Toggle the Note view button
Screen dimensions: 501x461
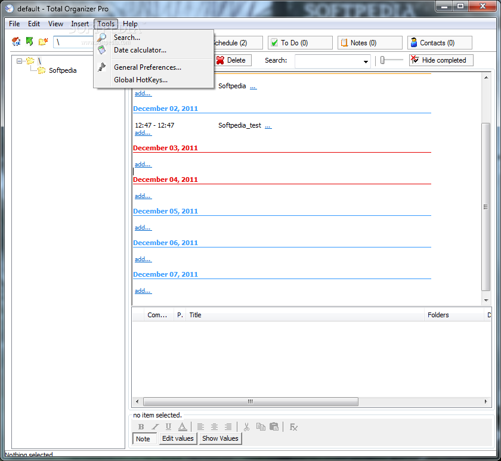tap(145, 439)
